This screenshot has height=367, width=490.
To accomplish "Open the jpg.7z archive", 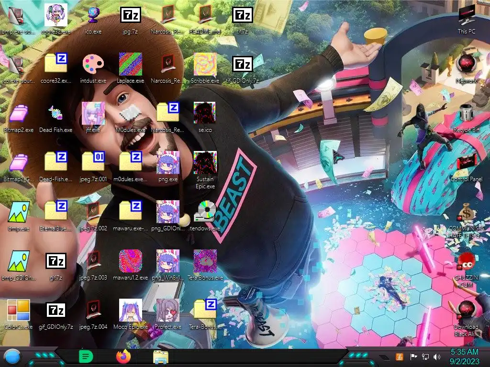I will pos(130,15).
